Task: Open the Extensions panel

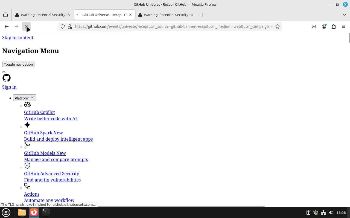Action: click(334, 26)
